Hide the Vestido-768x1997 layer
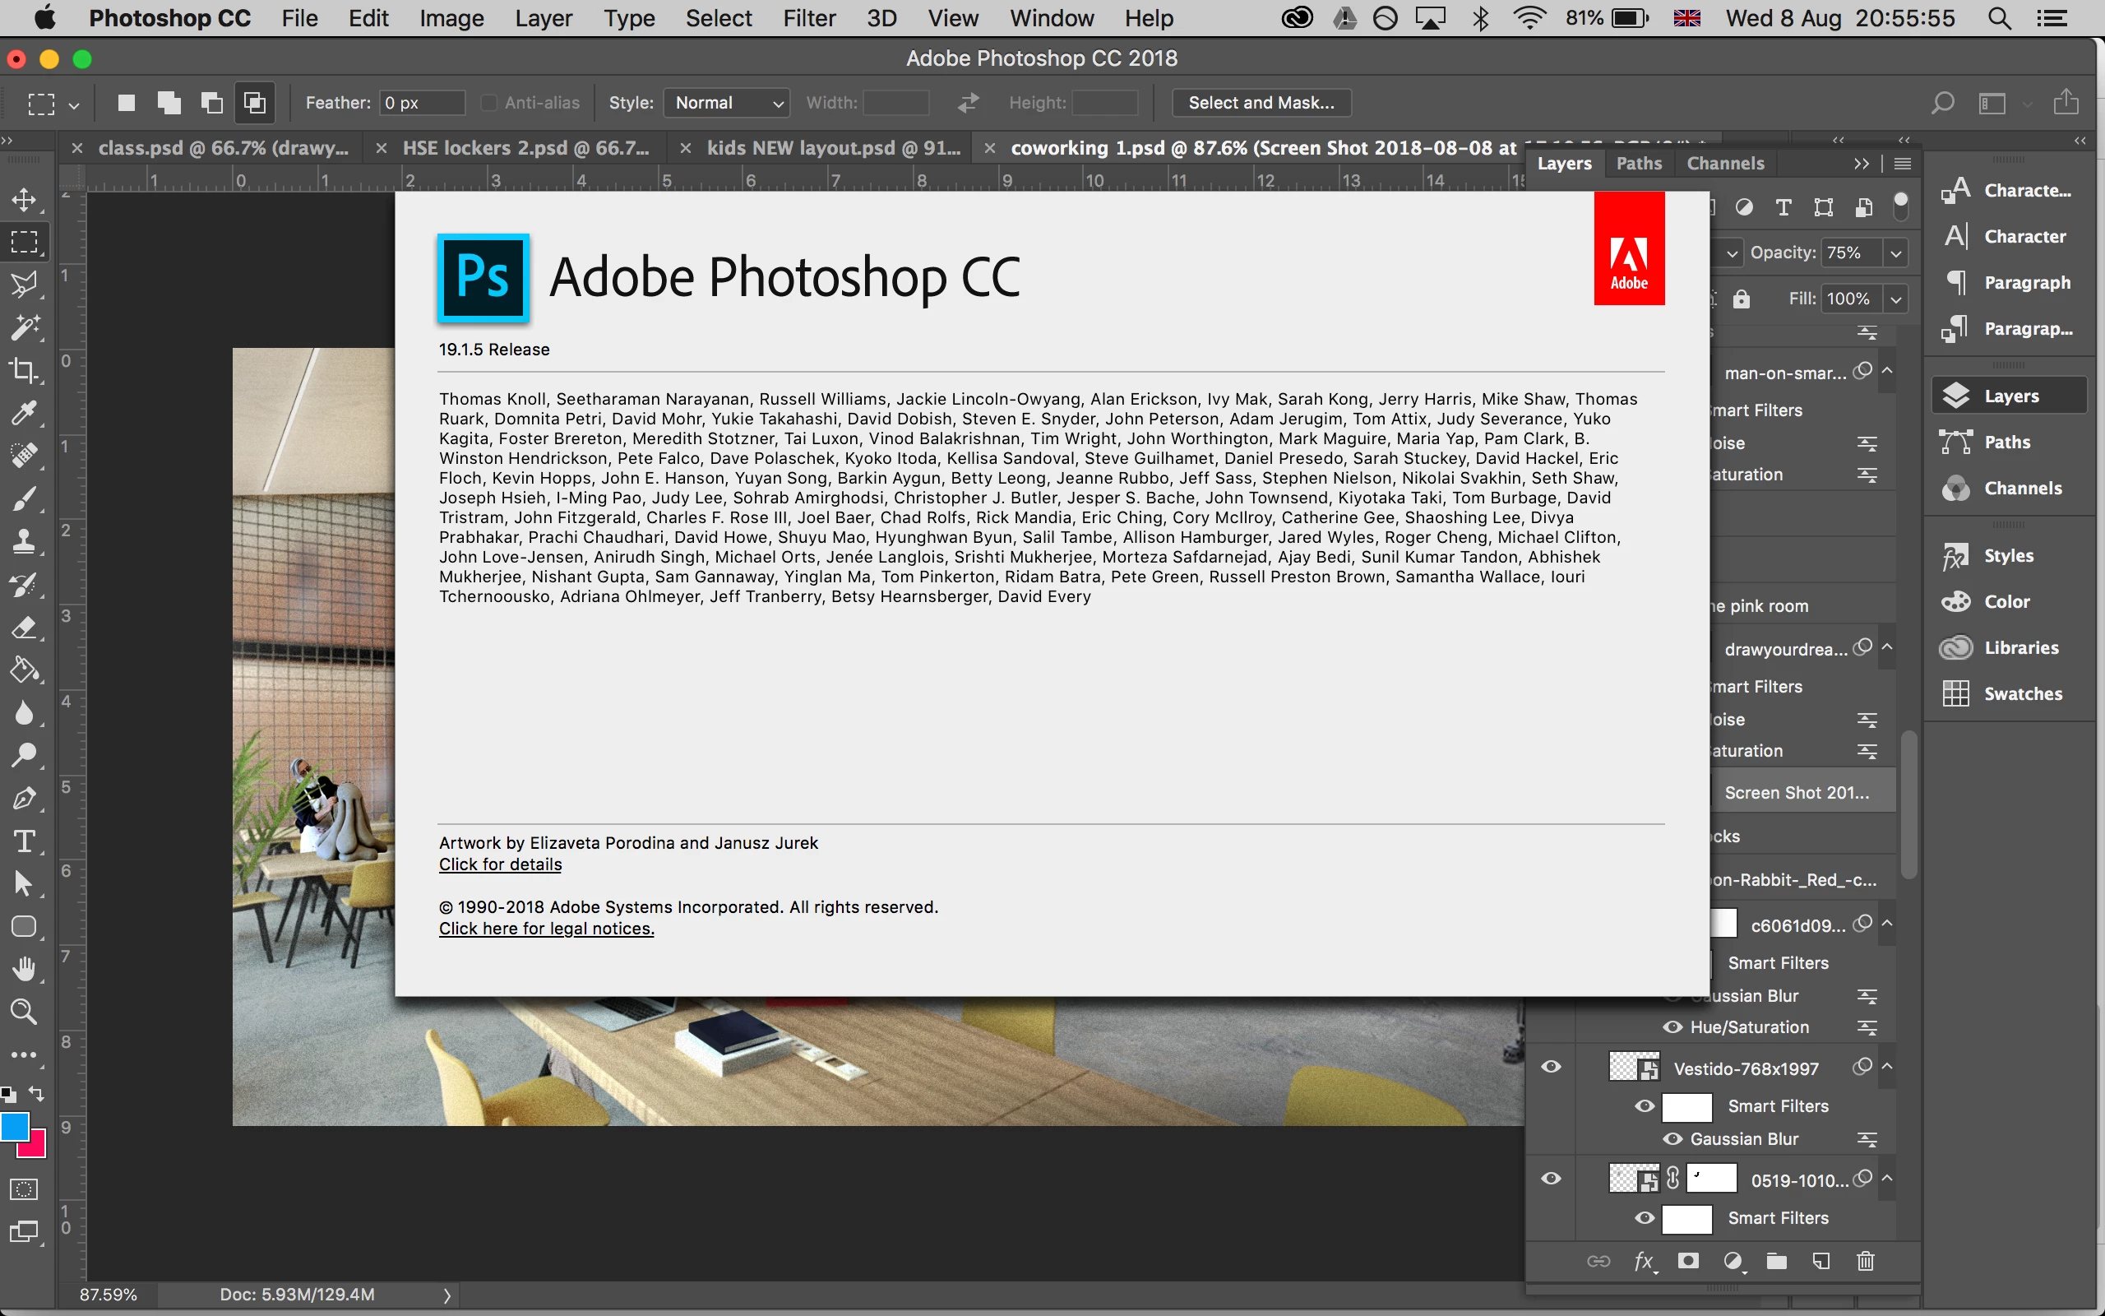The width and height of the screenshot is (2105, 1316). click(1551, 1067)
